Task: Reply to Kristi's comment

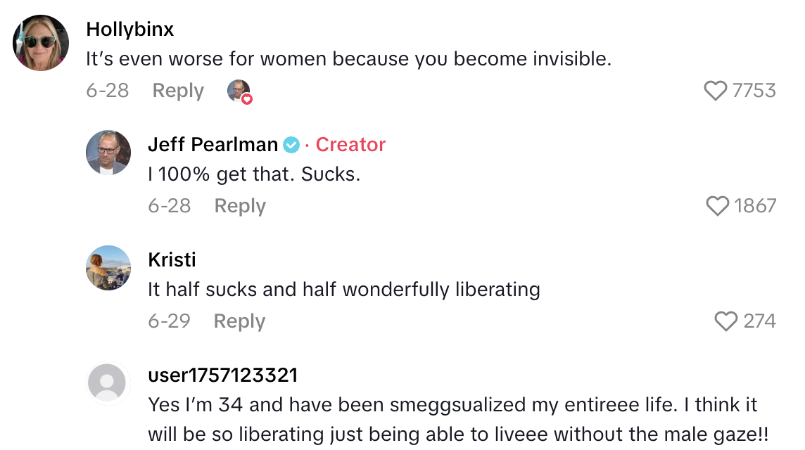Action: click(239, 321)
